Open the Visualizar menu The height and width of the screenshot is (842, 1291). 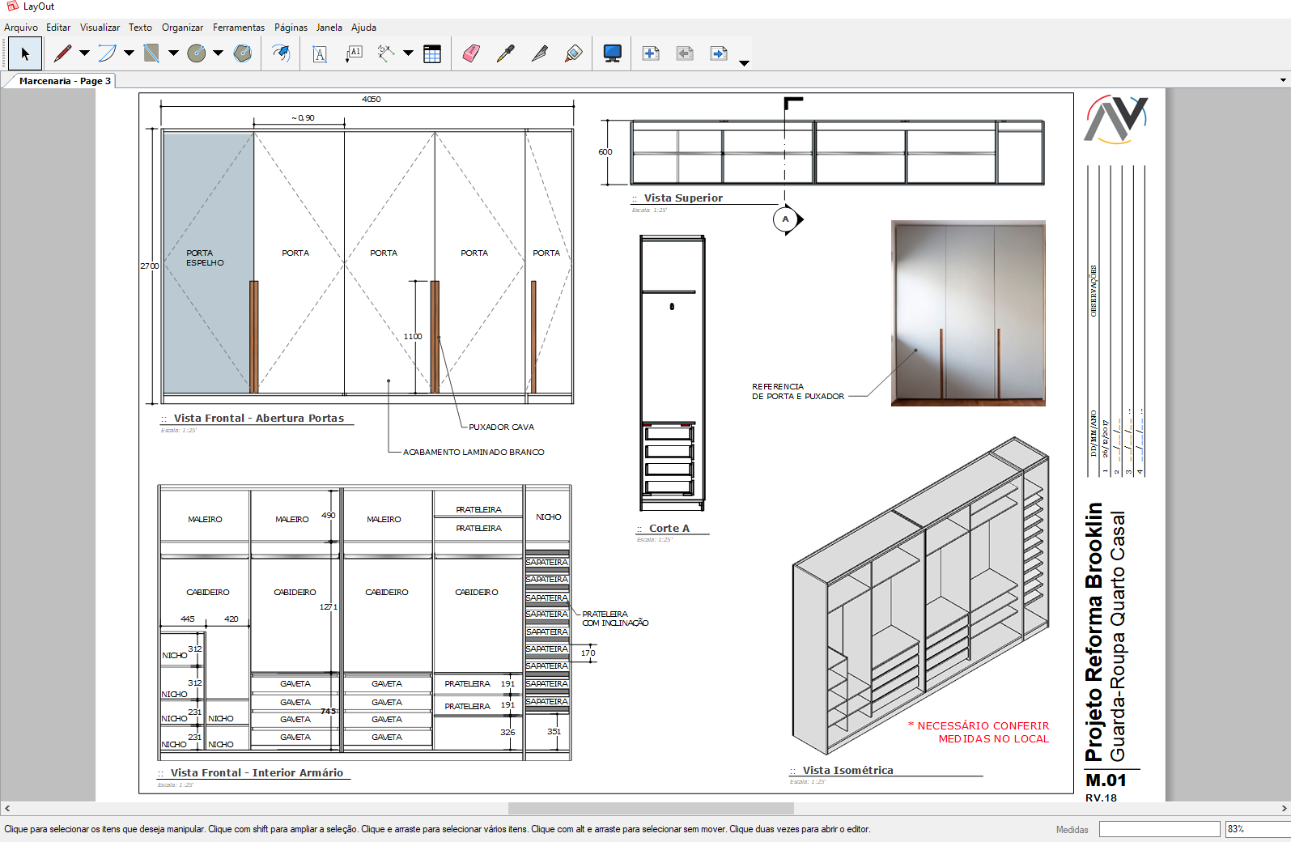click(x=100, y=28)
